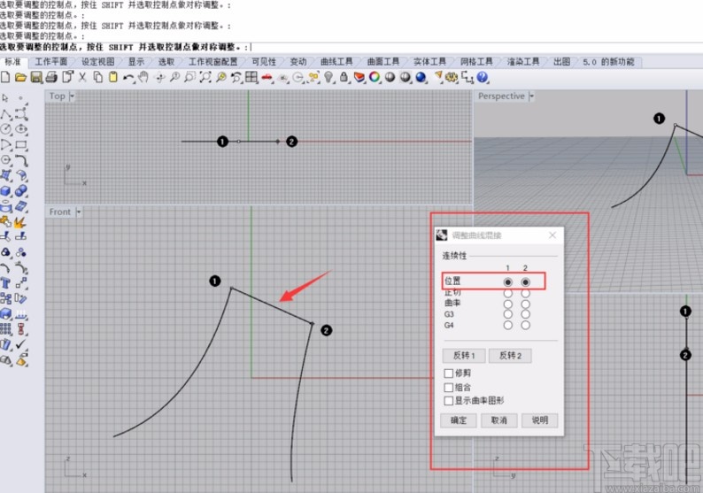Switch to the 可见性 toolbar tab
This screenshot has height=493, width=703.
point(264,62)
